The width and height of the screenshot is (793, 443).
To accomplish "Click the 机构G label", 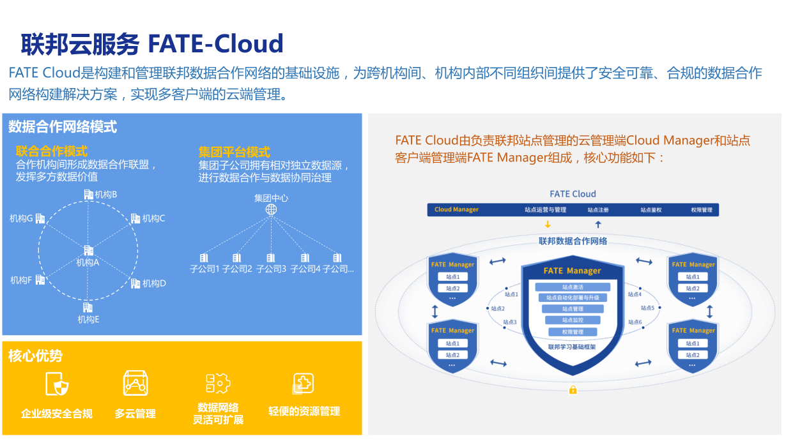I will point(21,218).
